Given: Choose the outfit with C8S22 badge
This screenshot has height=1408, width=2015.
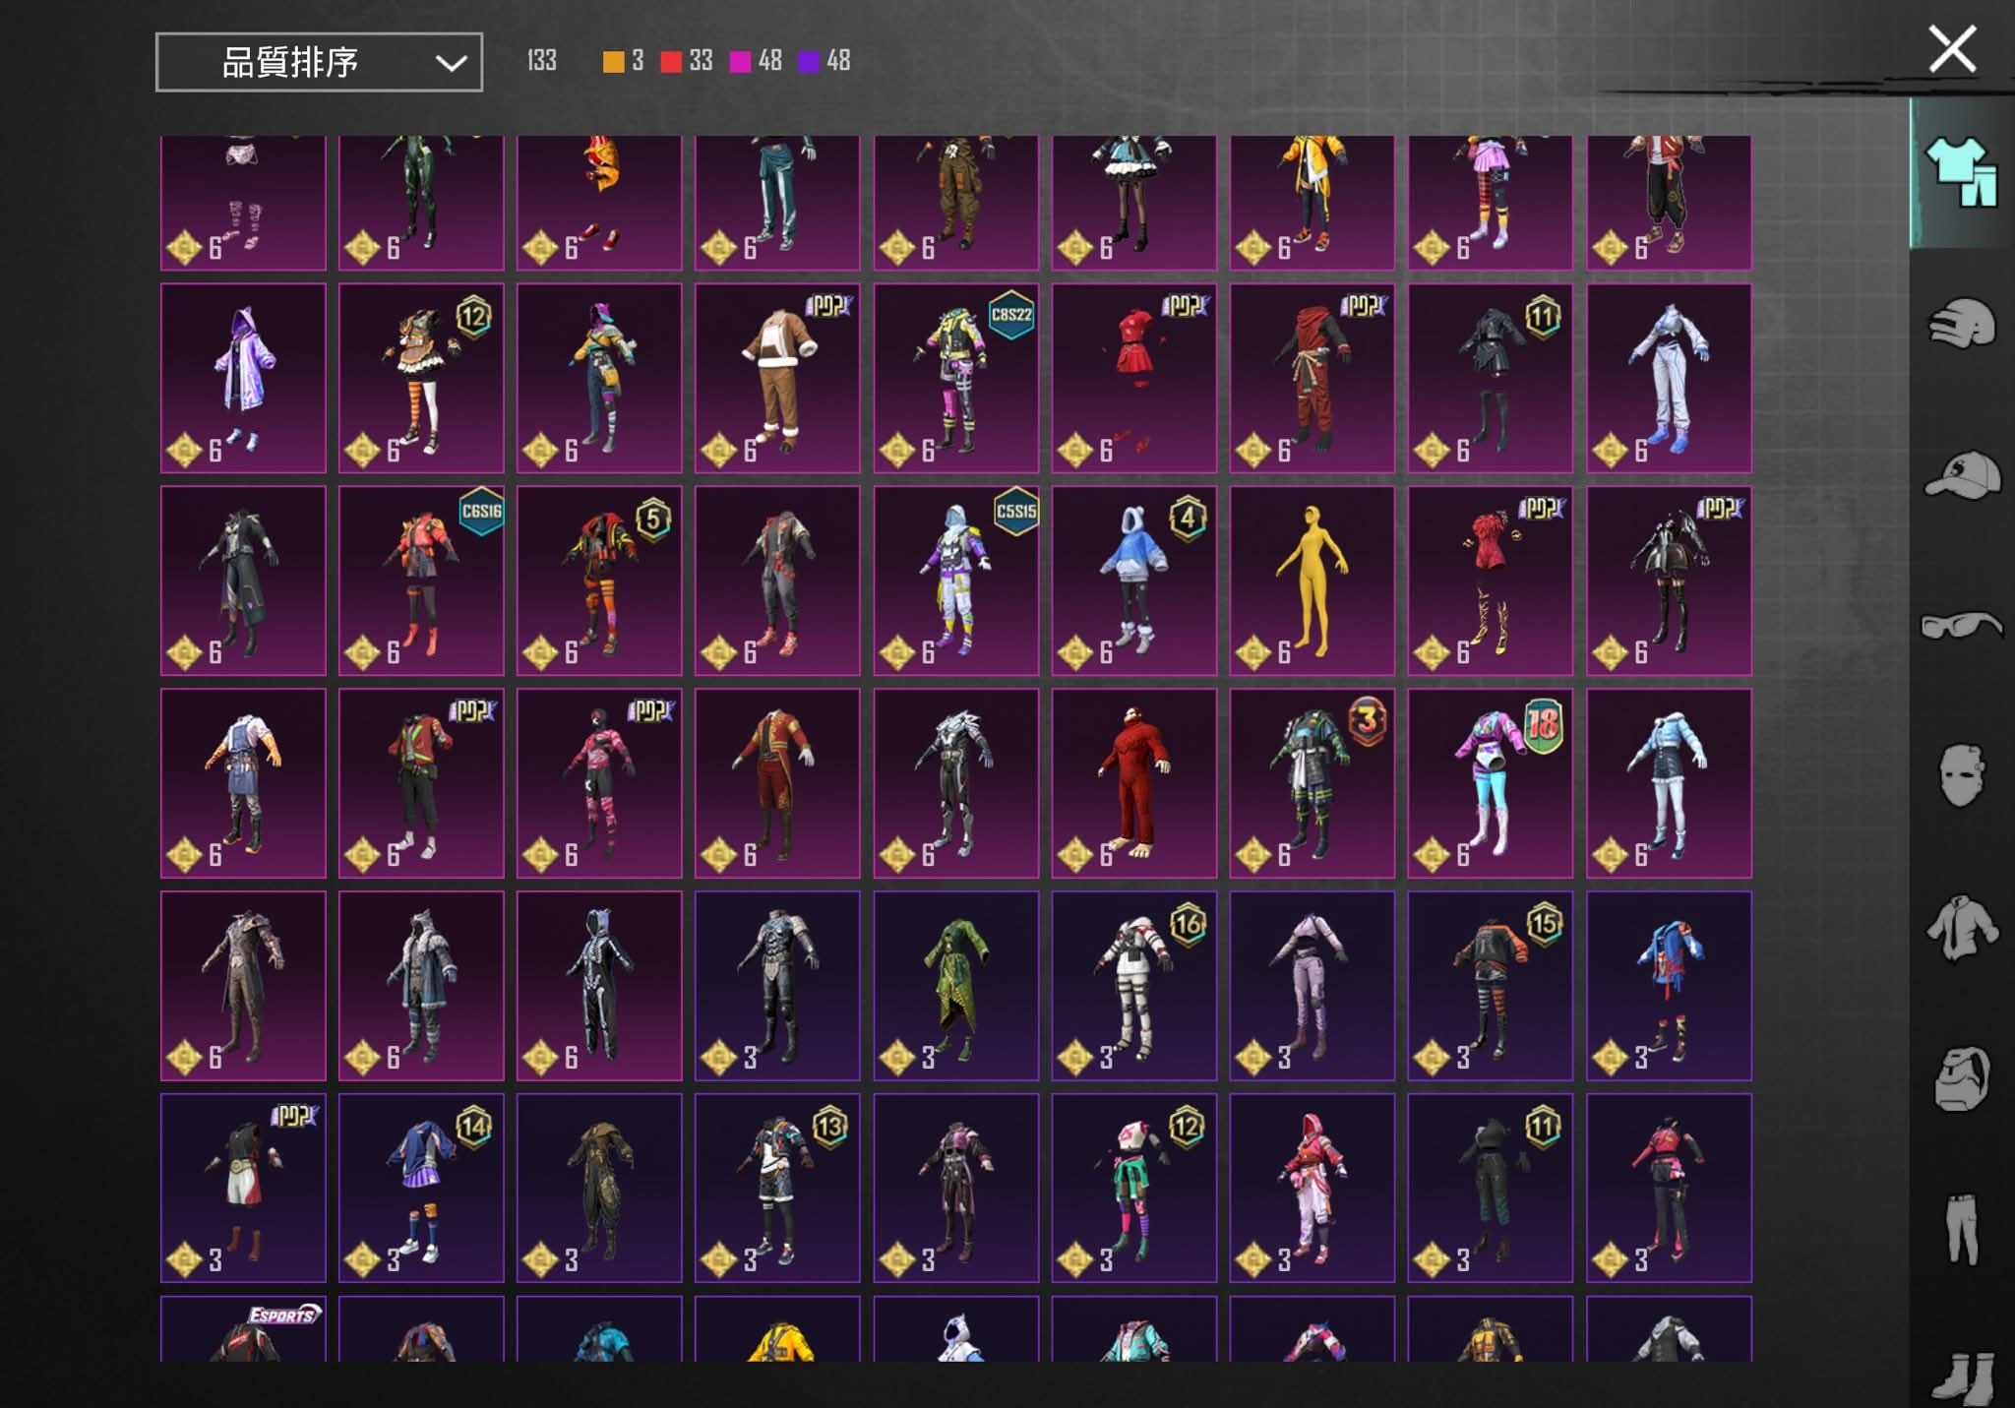Looking at the screenshot, I should [x=955, y=378].
